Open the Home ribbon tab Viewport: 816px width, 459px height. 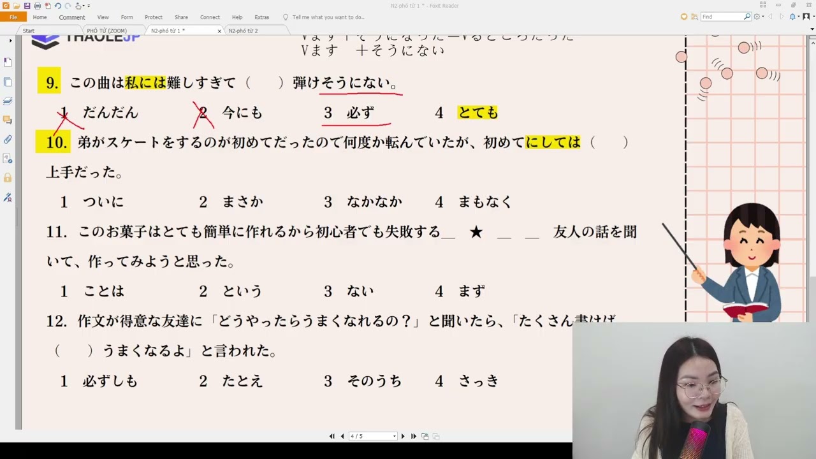(40, 17)
